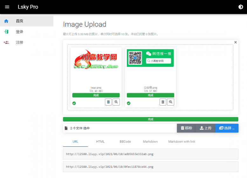Delete 公众号.png with its trash icon
247x178 pixels.
[163, 102]
